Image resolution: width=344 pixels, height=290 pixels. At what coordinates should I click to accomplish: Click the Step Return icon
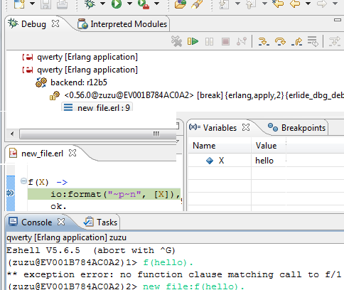pos(296,41)
